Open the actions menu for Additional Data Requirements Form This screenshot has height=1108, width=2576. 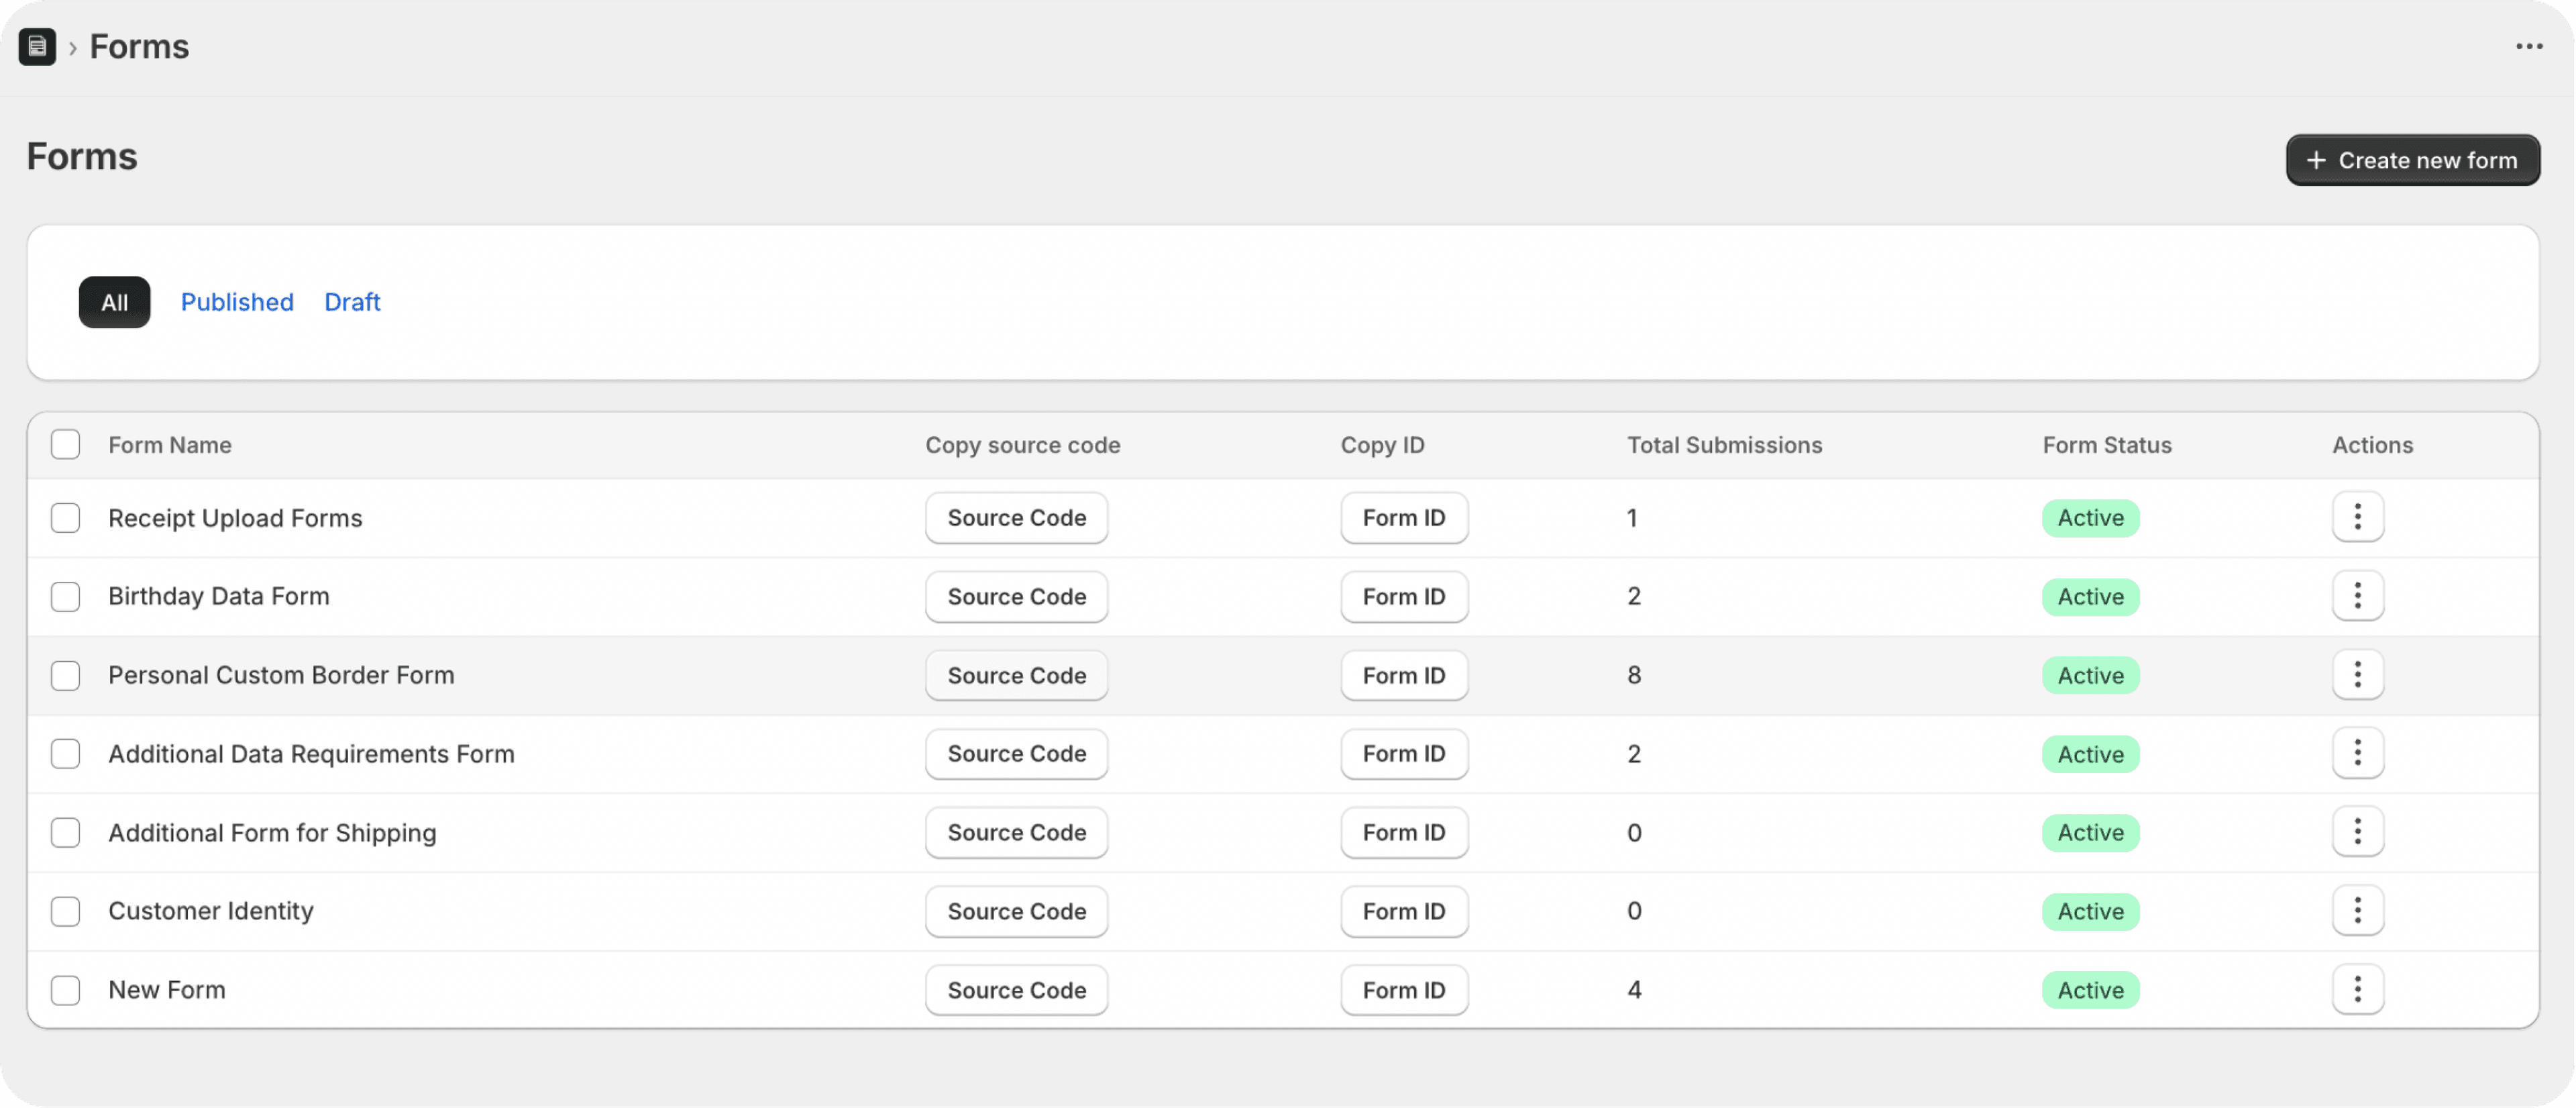[2357, 753]
